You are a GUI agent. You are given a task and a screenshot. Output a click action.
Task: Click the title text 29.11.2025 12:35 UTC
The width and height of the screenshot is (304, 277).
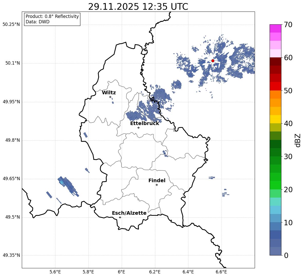tap(138, 7)
